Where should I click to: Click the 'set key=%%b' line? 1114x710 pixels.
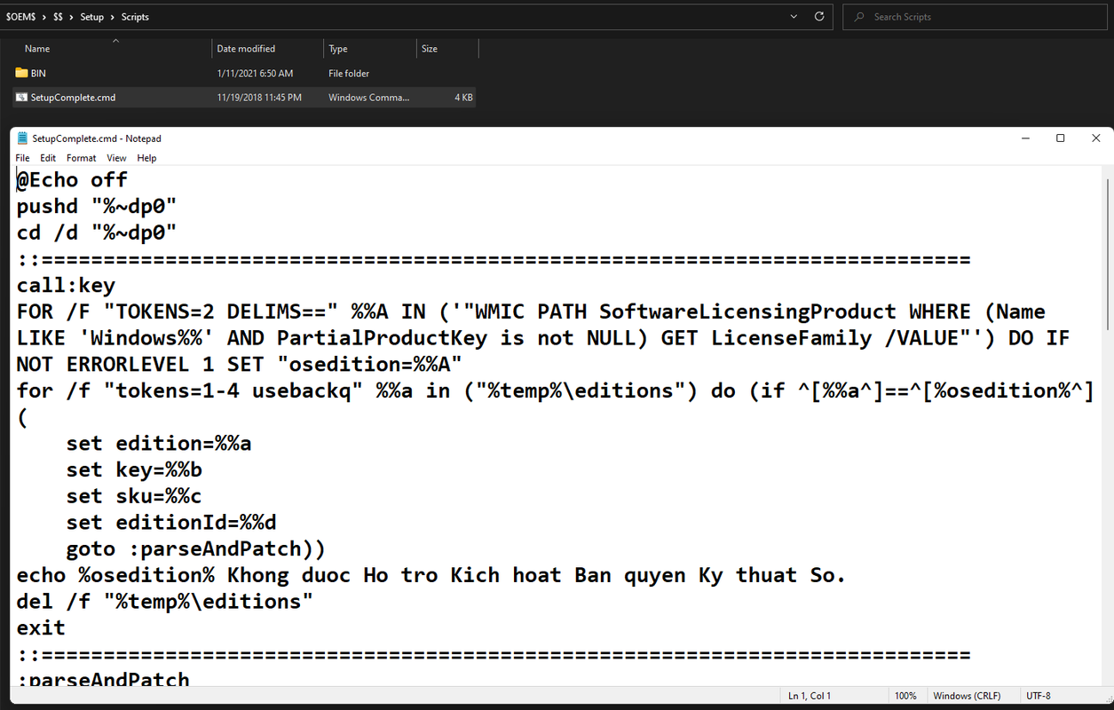(134, 469)
